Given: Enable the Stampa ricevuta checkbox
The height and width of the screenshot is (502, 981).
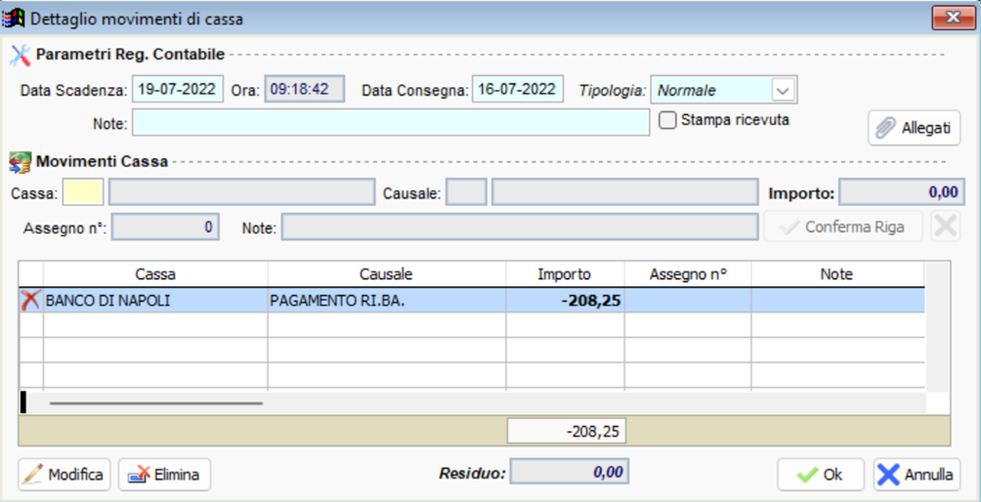Looking at the screenshot, I should [x=667, y=120].
